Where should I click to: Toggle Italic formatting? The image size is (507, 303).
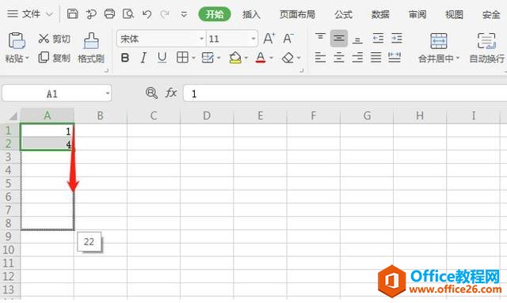pos(143,58)
